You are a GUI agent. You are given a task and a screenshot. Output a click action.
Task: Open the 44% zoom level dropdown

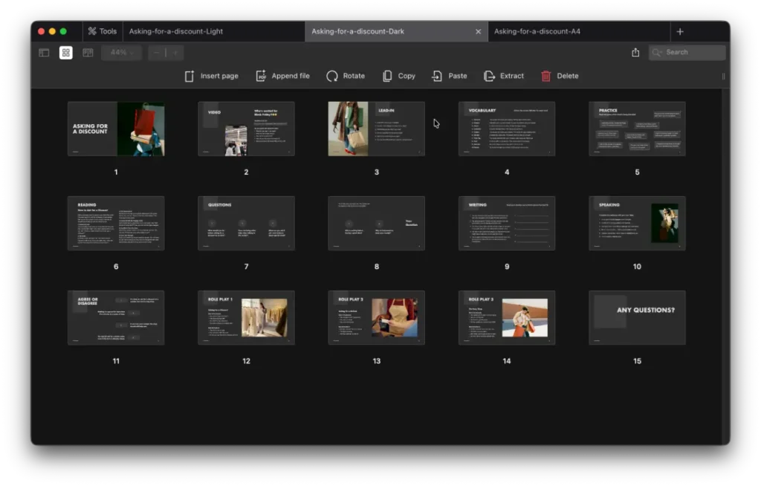[x=122, y=53]
